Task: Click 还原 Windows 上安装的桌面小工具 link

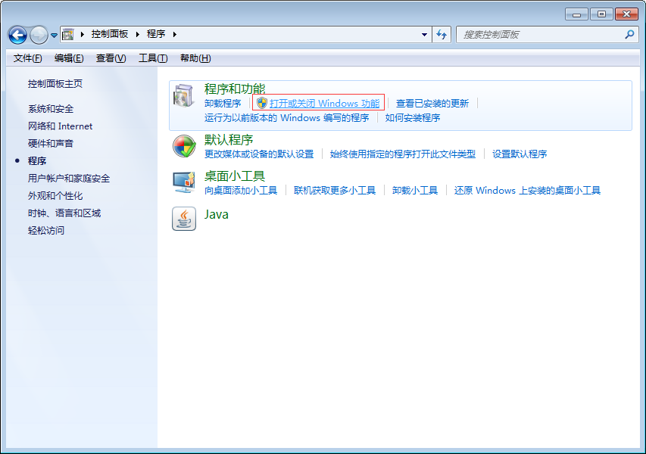Action: 527,191
